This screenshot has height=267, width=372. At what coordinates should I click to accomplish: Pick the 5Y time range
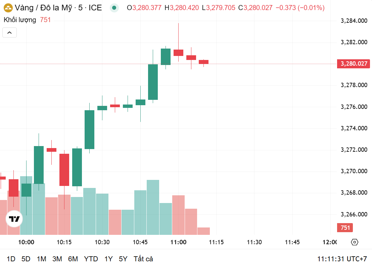123,259
